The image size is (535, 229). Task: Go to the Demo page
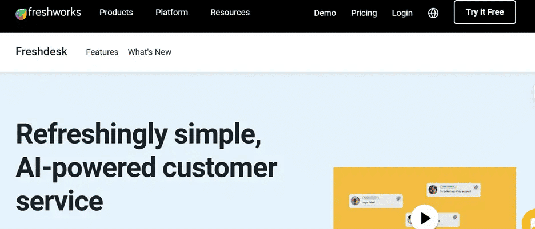point(325,13)
